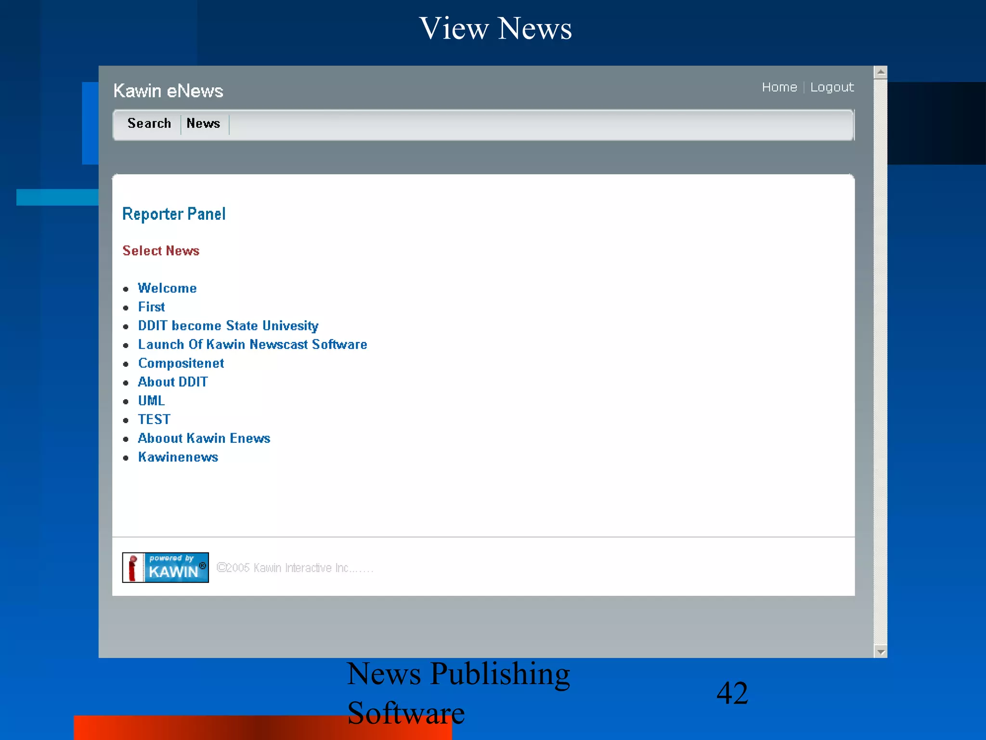Open the First news item
986x740 pixels.
pos(151,307)
